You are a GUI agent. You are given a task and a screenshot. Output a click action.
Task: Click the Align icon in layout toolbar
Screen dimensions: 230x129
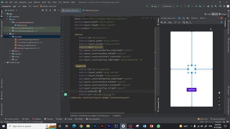[x=187, y=22]
